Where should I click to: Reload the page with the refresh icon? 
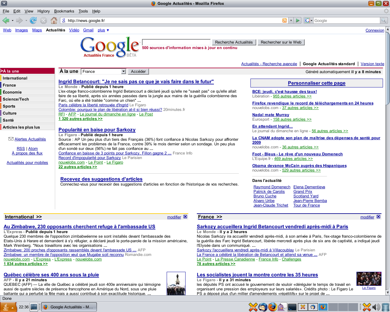(33, 20)
